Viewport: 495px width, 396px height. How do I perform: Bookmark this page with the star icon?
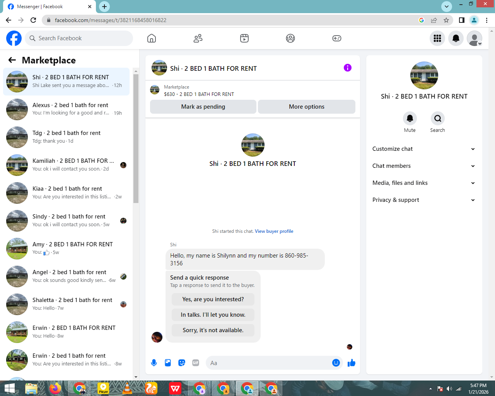pyautogui.click(x=446, y=20)
